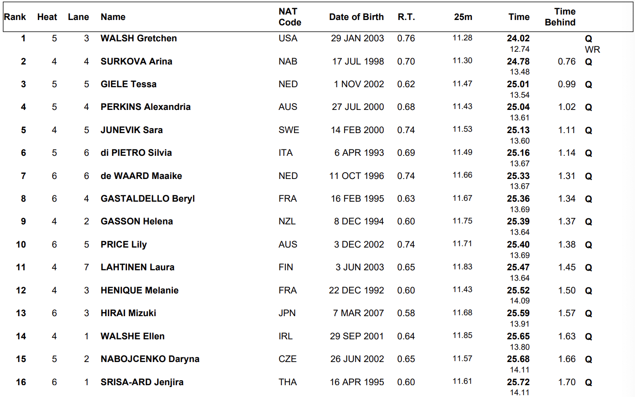Click NABOJCENKO Daryna's name
635x397 pixels.
click(x=150, y=359)
